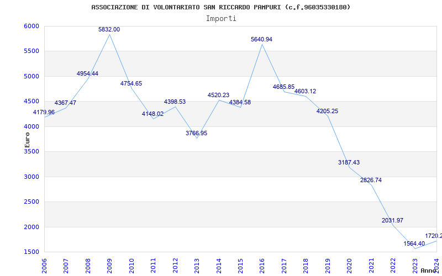Click the 4367.47 value label
The width and height of the screenshot is (442, 276).
point(65,103)
